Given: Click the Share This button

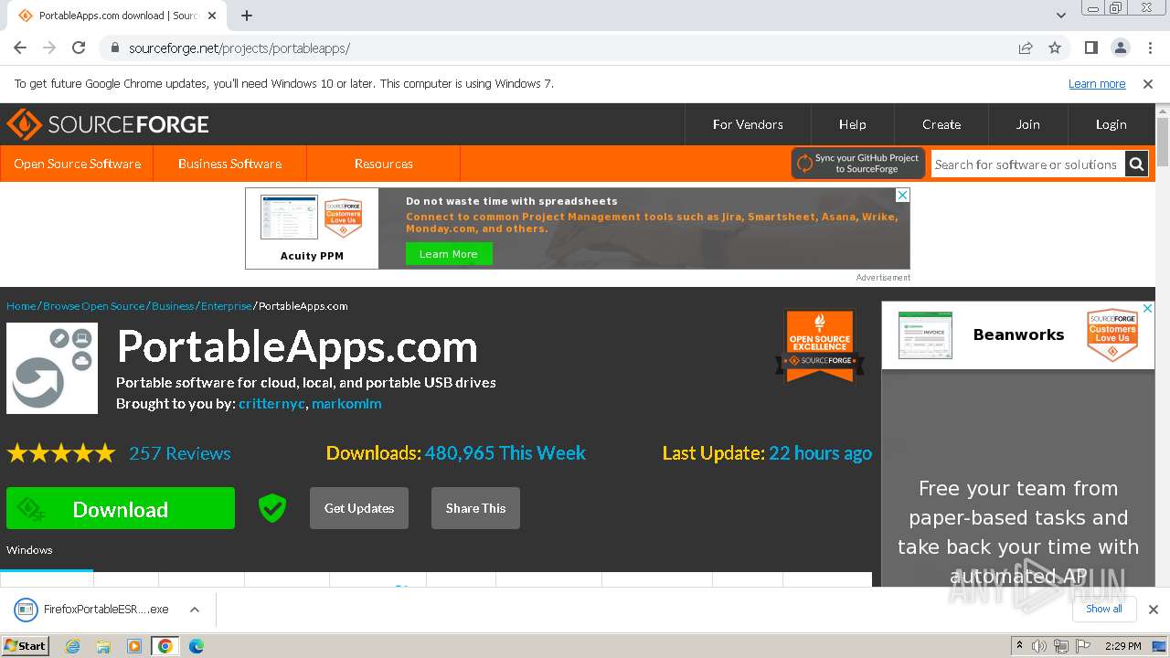Looking at the screenshot, I should pos(475,508).
